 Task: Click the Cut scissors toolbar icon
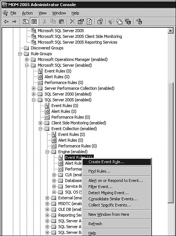[x=45, y=22]
